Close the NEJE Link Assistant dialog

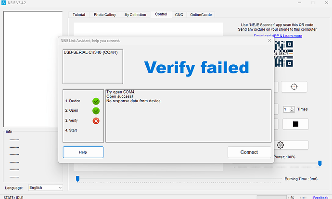click(x=269, y=40)
